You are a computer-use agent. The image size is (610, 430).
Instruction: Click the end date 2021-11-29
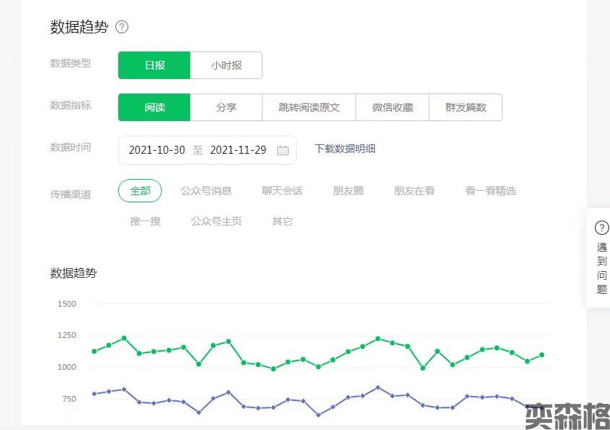(x=238, y=150)
